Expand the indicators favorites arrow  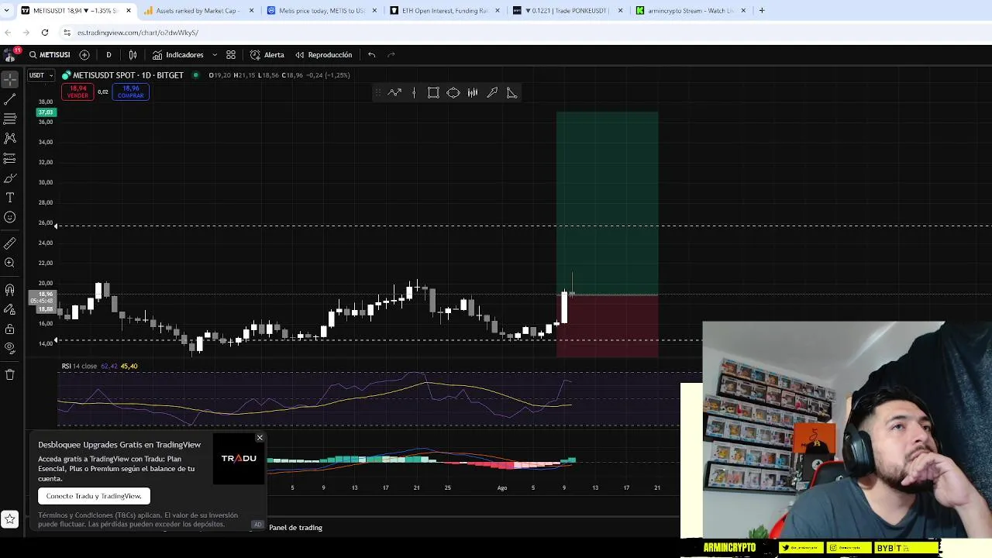point(215,55)
